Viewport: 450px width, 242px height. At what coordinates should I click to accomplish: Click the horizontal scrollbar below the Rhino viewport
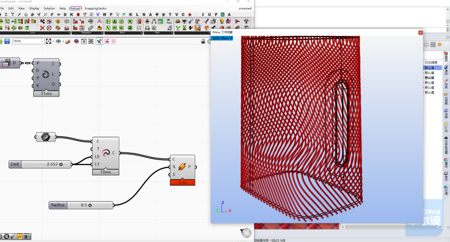[392, 227]
